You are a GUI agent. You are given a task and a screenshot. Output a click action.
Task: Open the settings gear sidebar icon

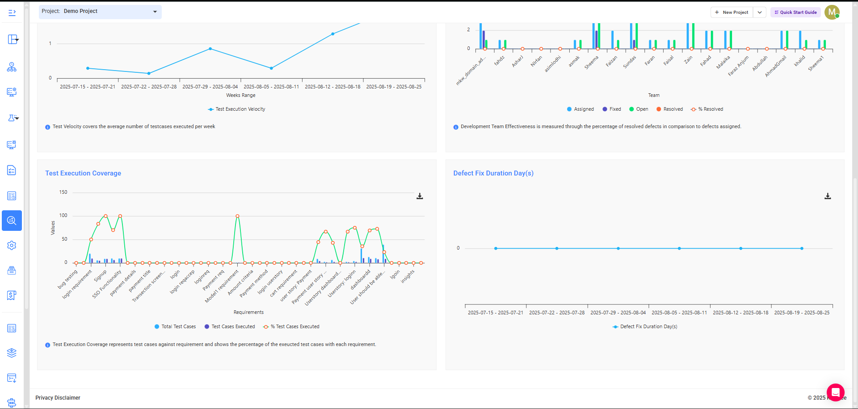[x=12, y=246]
